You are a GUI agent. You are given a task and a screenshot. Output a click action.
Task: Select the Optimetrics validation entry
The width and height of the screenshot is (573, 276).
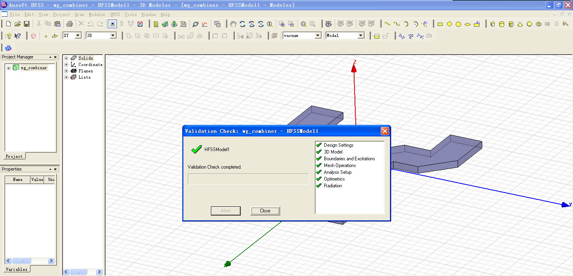tap(330, 179)
